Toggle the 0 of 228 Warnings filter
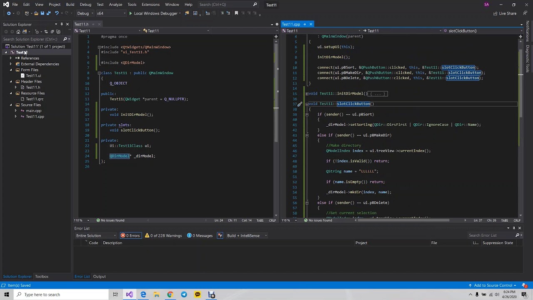Viewport: 533px width, 300px height. 163,235
